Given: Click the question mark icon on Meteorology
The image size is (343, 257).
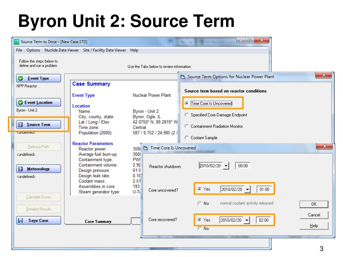Looking at the screenshot, I should [x=20, y=169].
